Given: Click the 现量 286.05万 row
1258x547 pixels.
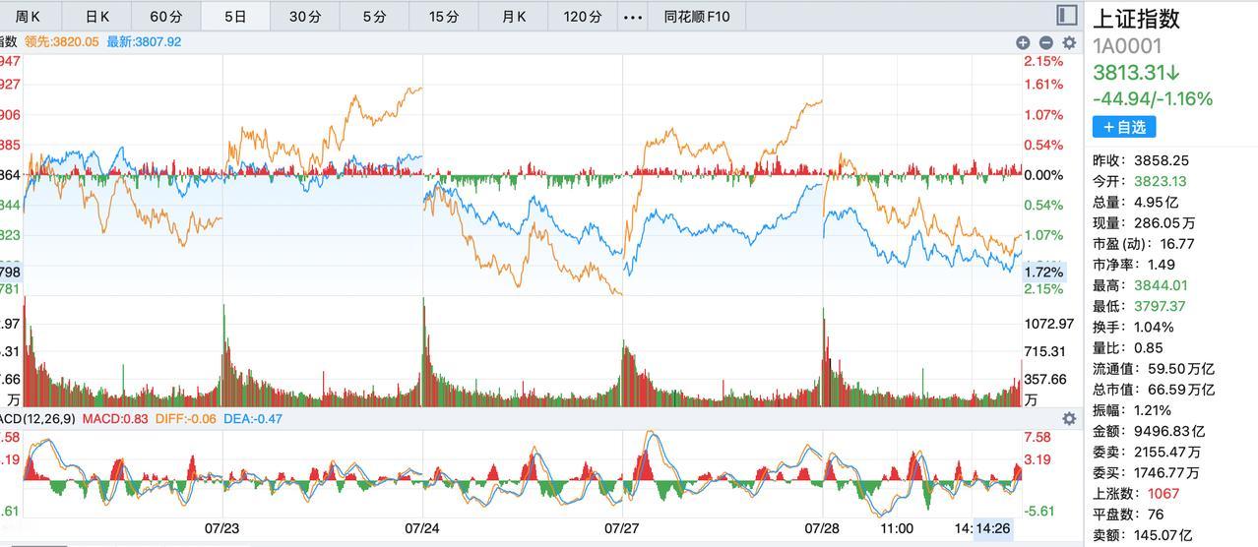Looking at the screenshot, I should coord(1145,222).
